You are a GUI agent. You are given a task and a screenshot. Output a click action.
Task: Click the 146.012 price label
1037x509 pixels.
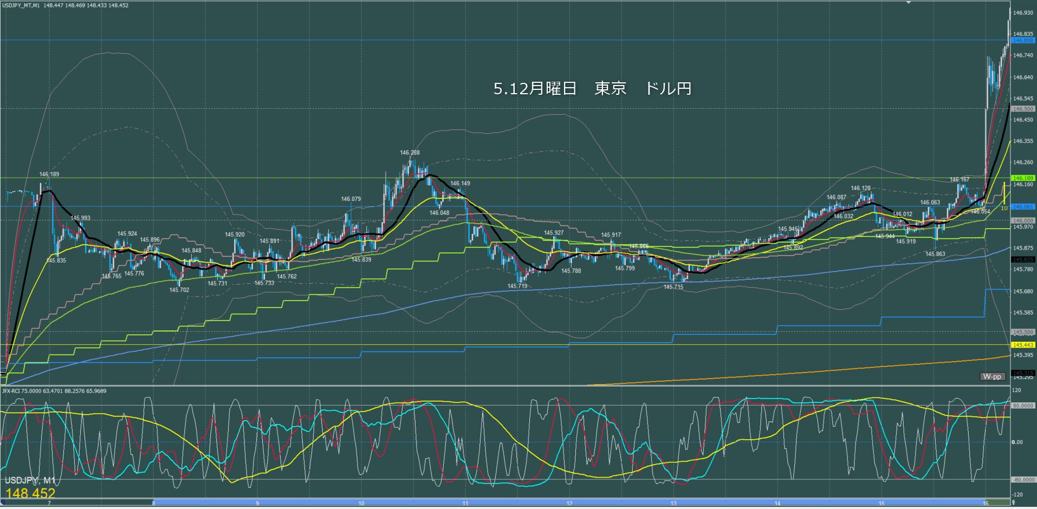pos(903,214)
